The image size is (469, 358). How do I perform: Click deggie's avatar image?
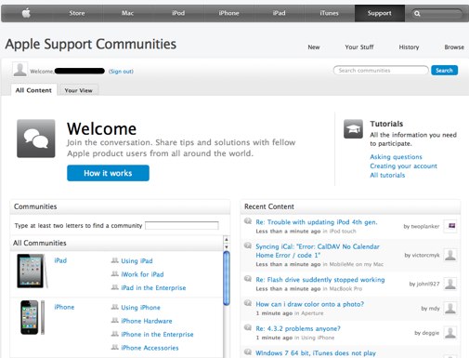click(x=450, y=333)
